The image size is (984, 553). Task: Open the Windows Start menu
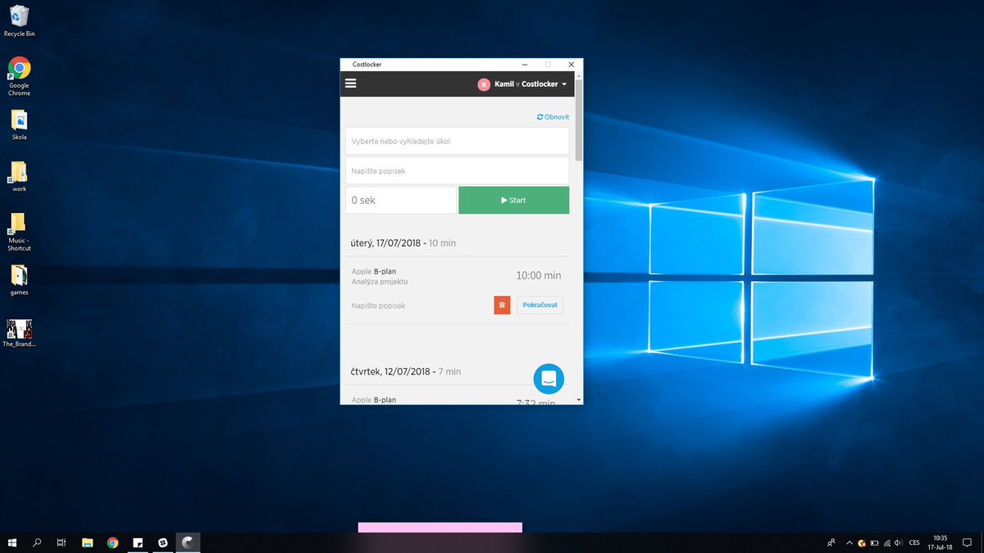tap(12, 542)
